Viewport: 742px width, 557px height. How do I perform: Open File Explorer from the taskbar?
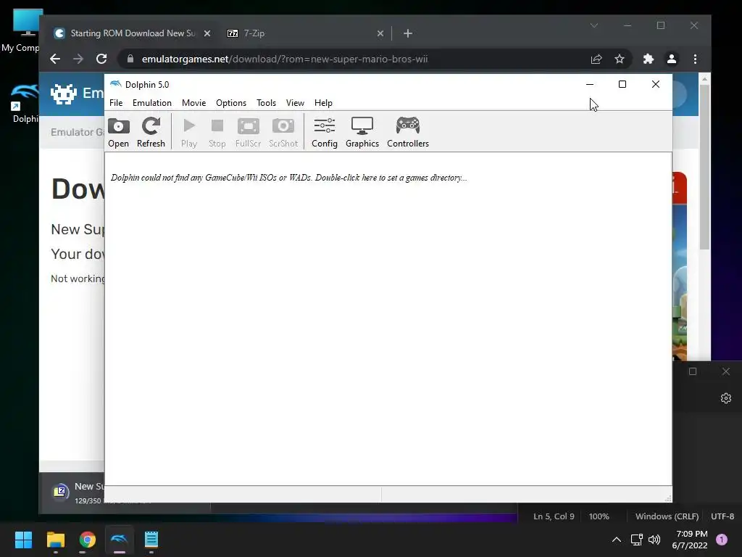55,539
